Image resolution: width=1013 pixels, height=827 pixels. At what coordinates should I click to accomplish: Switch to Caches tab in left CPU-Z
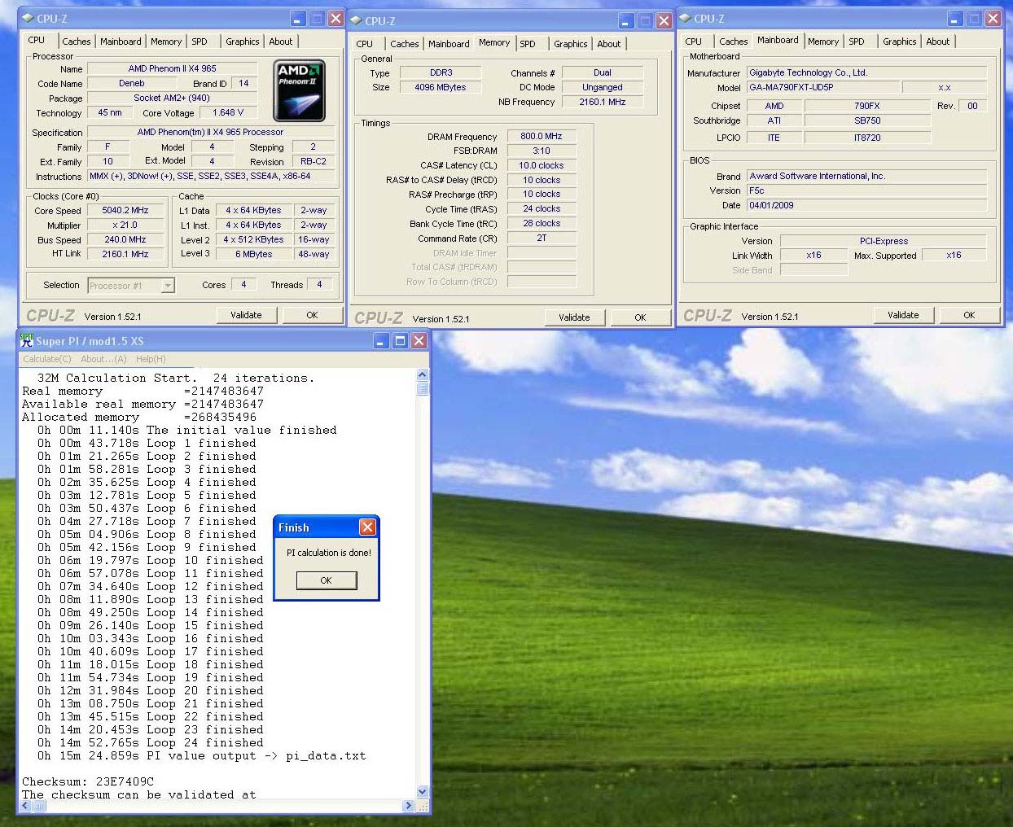click(x=77, y=42)
